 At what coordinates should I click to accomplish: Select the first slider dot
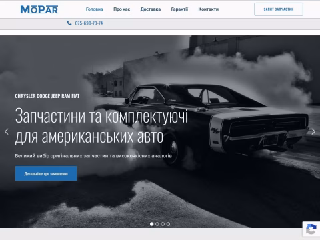point(152,224)
